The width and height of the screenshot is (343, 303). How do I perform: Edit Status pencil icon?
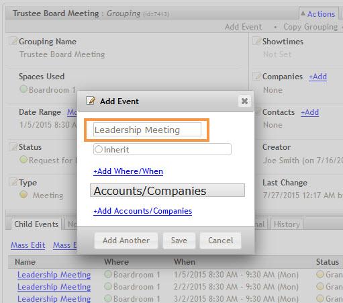(13, 146)
